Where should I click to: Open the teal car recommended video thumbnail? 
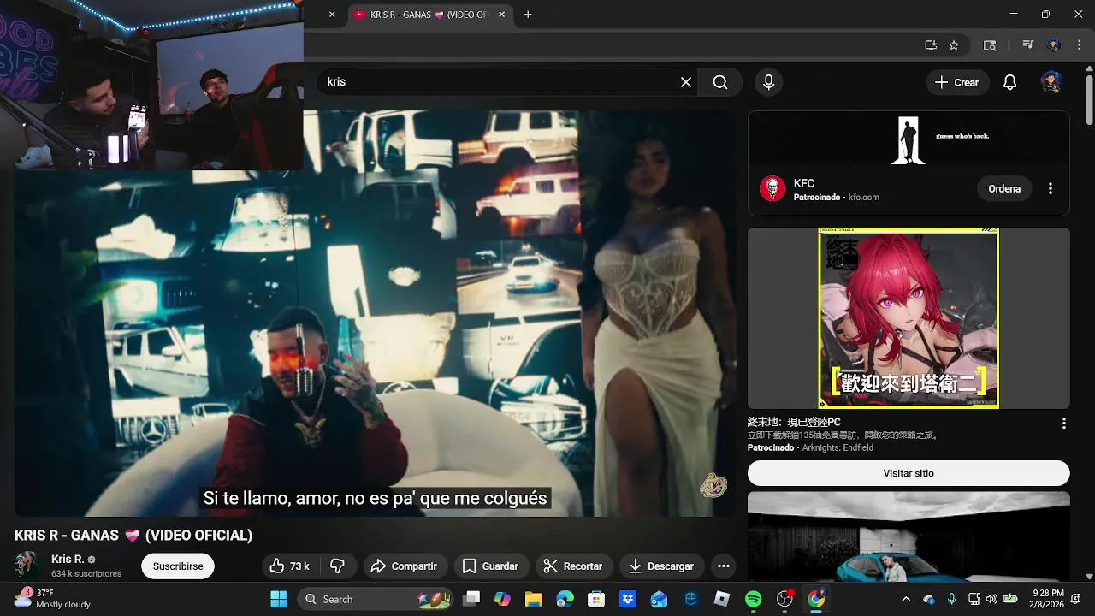click(x=909, y=536)
